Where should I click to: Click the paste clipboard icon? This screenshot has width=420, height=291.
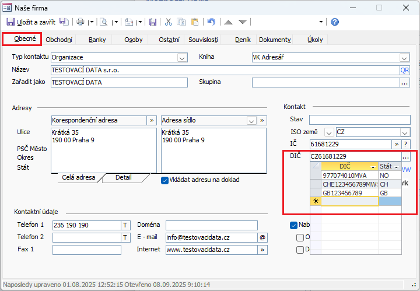pos(195,22)
